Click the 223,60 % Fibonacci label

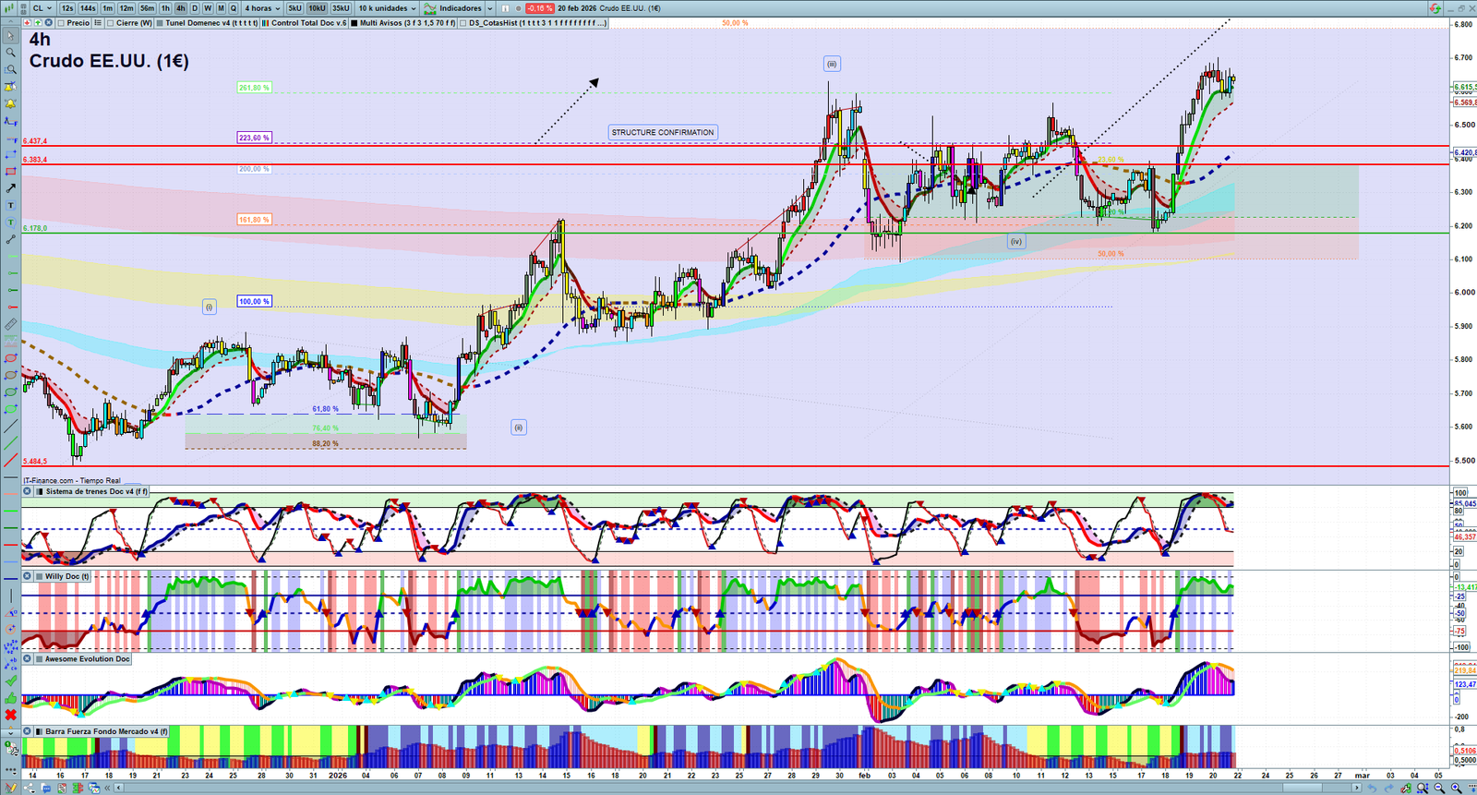[x=254, y=138]
